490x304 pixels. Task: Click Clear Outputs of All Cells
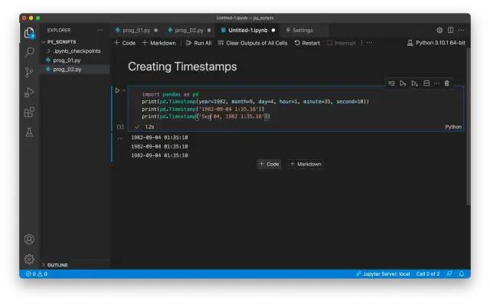click(253, 43)
